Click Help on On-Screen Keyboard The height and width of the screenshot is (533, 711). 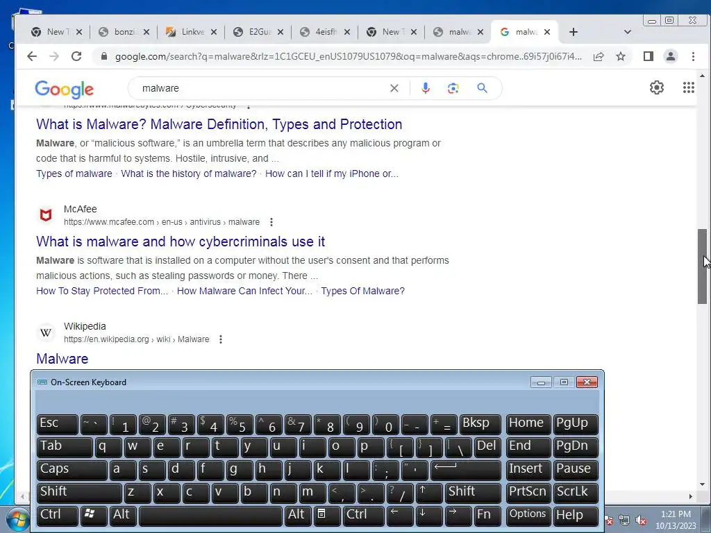click(576, 516)
